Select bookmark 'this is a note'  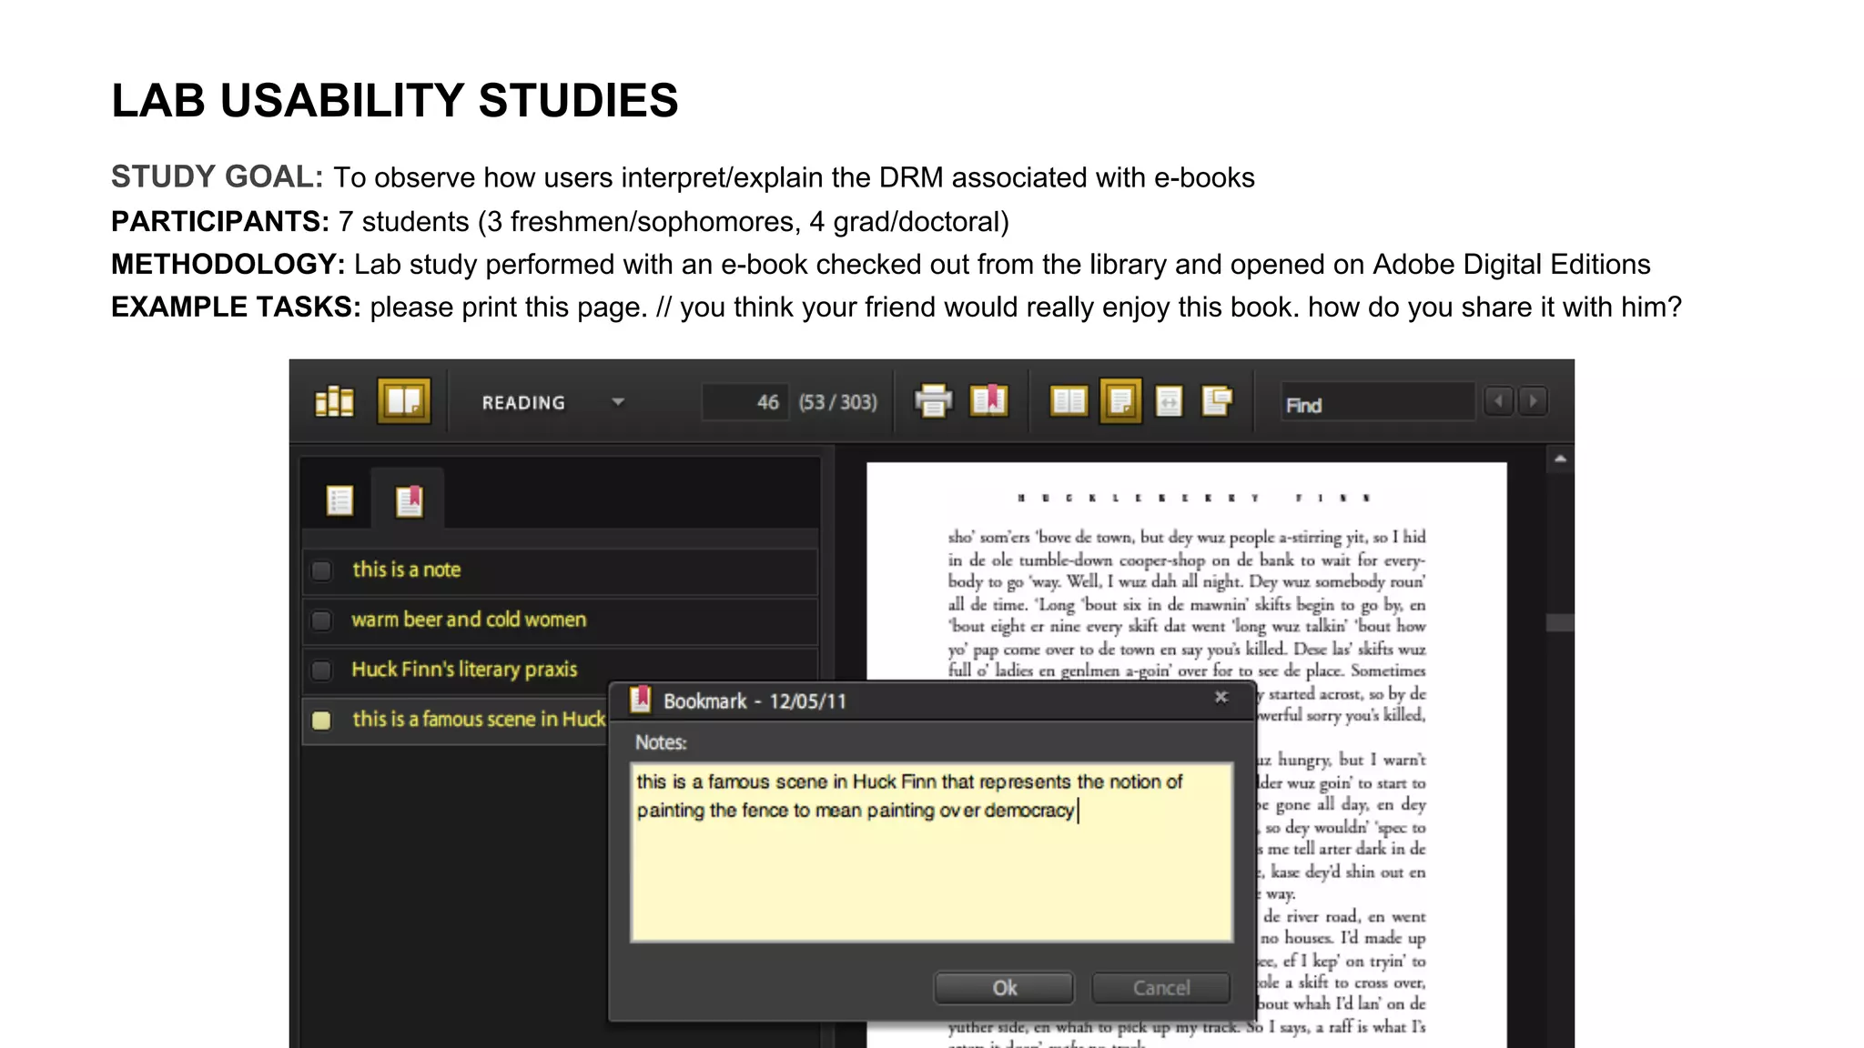(x=561, y=570)
